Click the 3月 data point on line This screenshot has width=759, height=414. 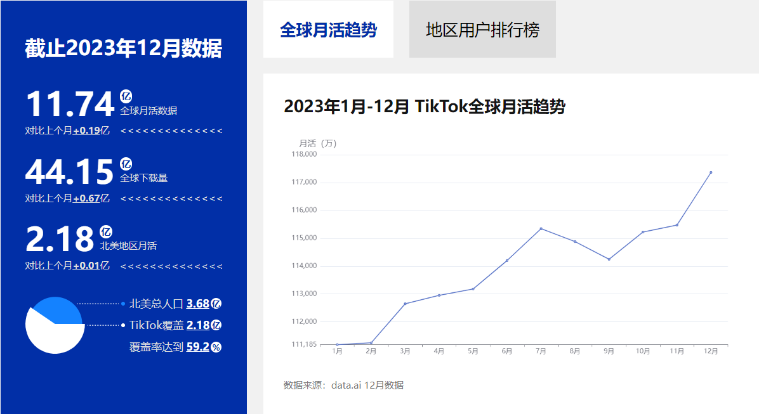click(x=405, y=304)
